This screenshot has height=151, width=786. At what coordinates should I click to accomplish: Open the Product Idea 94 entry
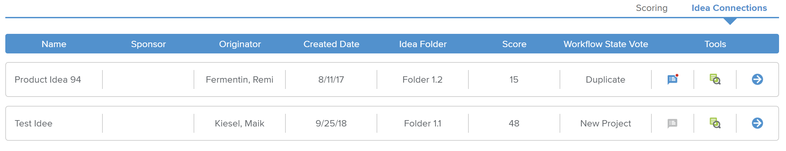48,80
